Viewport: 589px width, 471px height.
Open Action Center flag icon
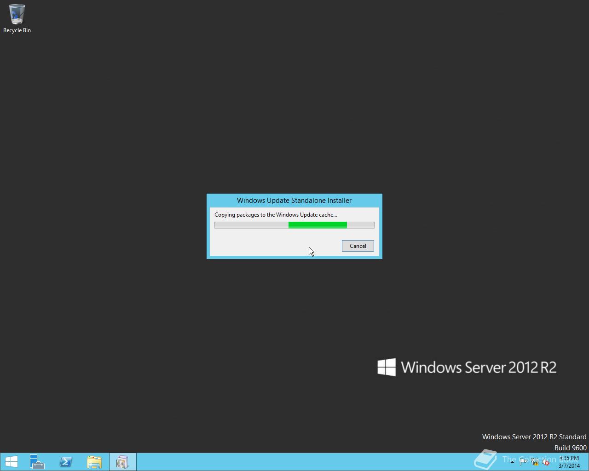click(523, 462)
